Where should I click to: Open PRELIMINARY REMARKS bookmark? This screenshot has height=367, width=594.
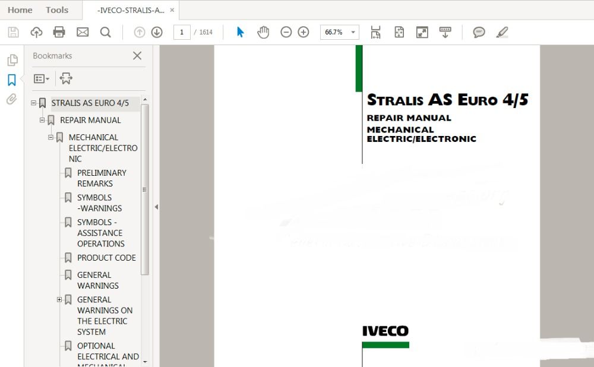[x=102, y=178]
